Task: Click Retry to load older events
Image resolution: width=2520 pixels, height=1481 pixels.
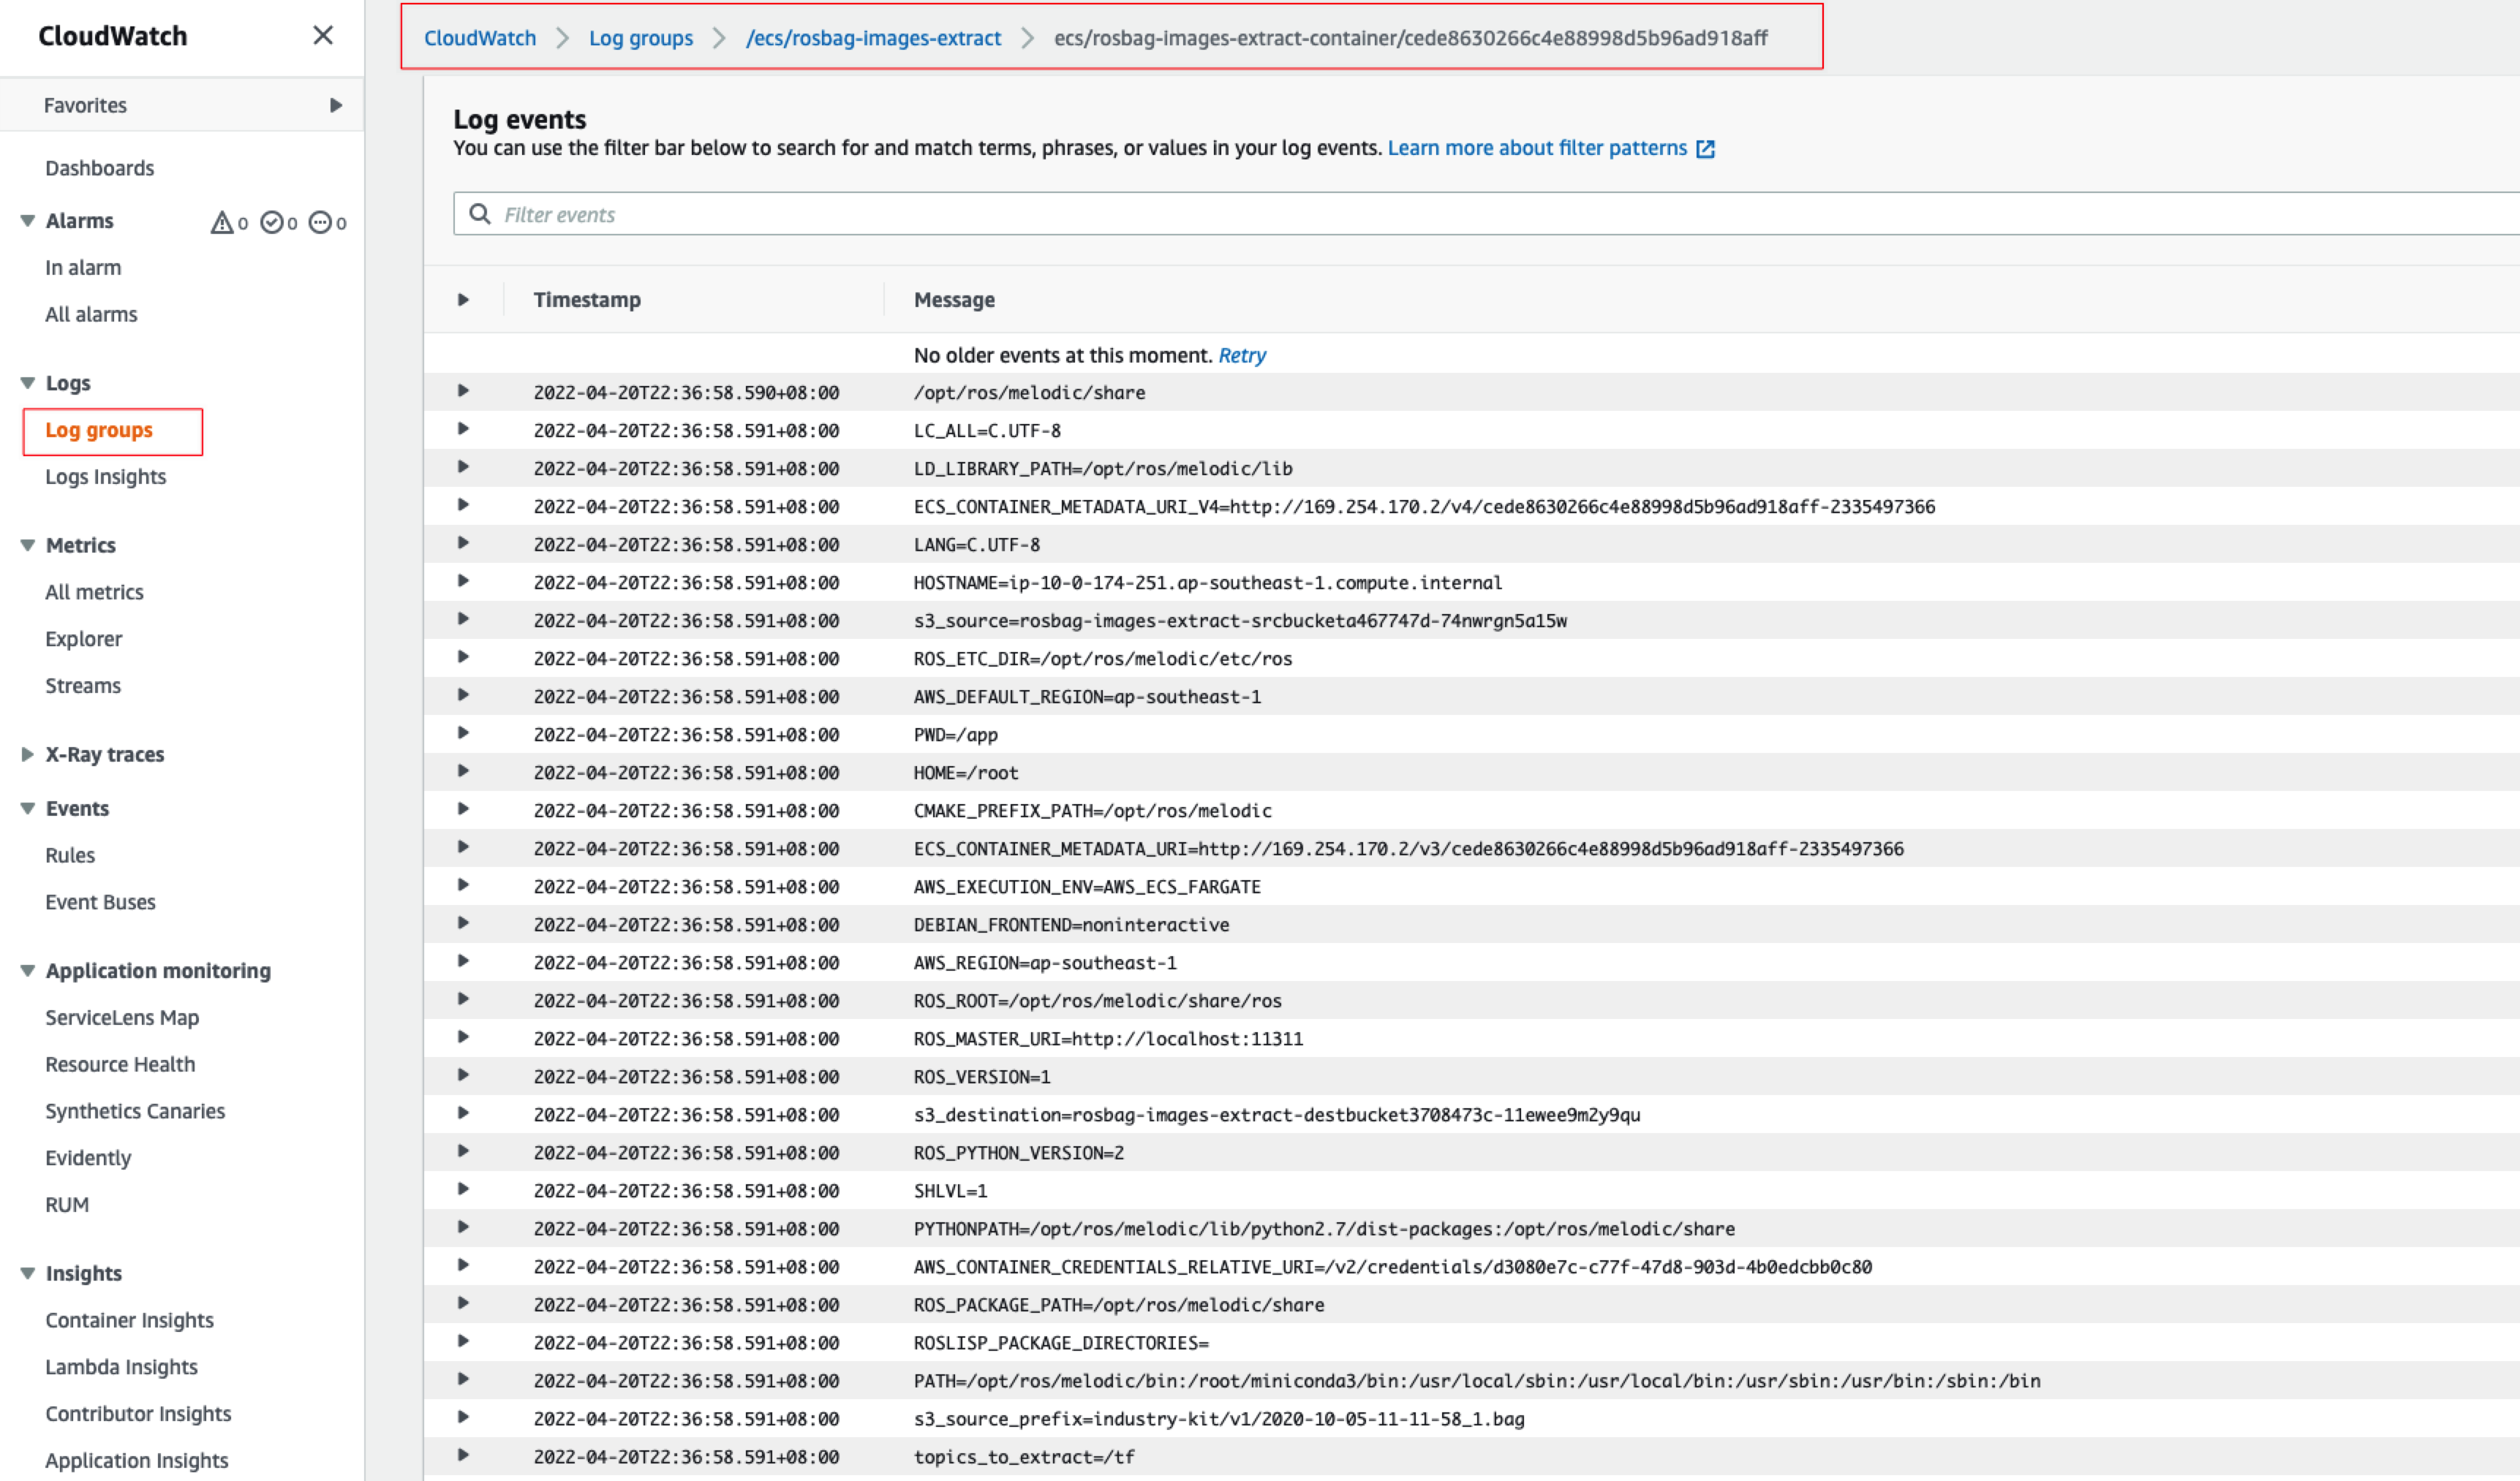Action: click(1242, 356)
